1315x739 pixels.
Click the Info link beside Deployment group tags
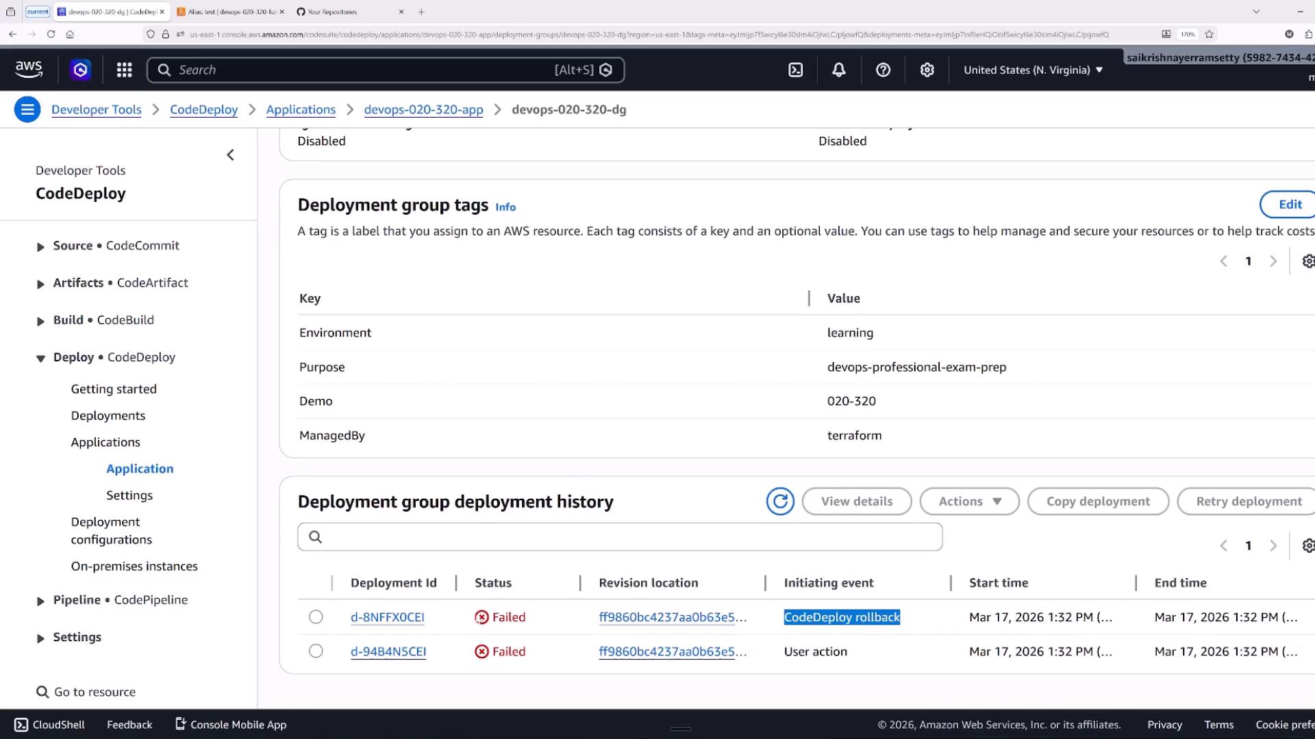pyautogui.click(x=505, y=207)
